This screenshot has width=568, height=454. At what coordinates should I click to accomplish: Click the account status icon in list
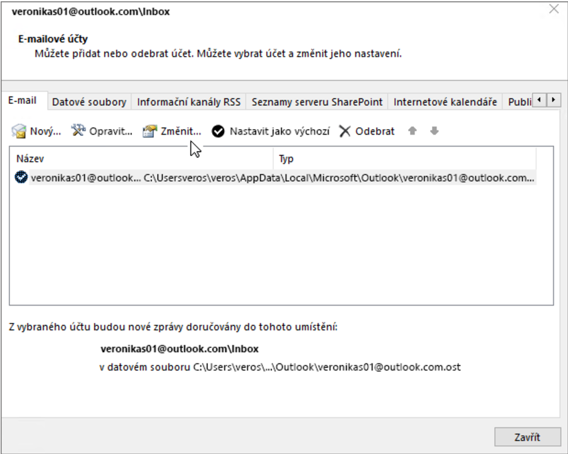[21, 177]
